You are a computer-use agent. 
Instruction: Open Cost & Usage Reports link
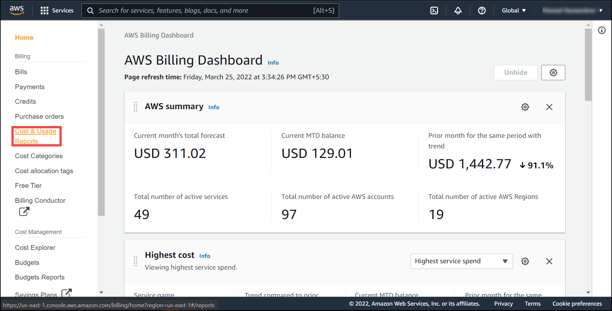[36, 136]
